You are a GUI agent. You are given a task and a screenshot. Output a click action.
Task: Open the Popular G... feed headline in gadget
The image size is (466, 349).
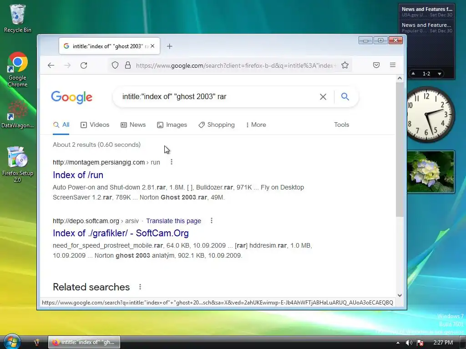[x=426, y=25]
